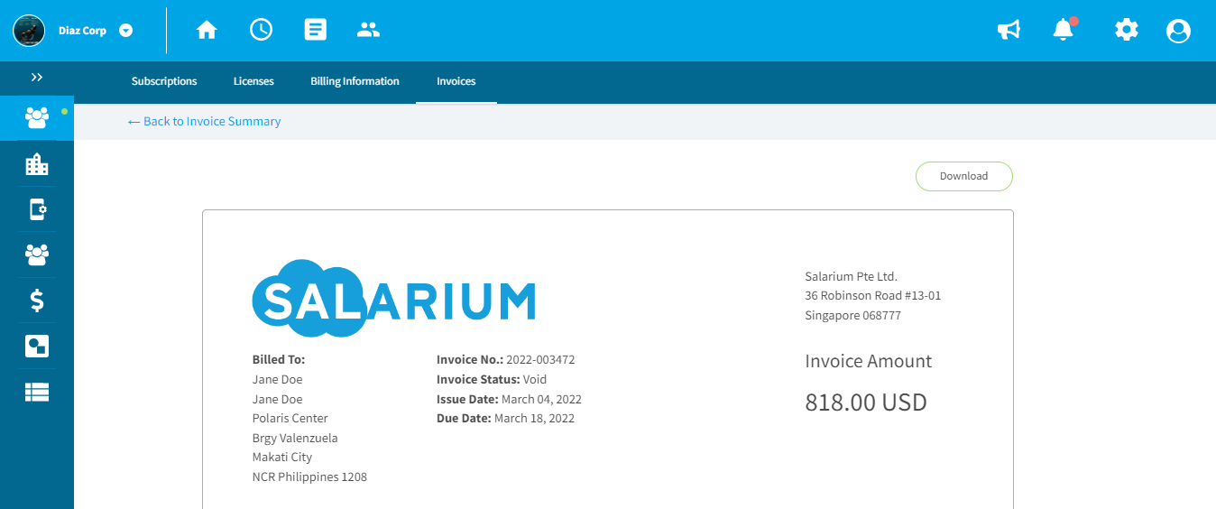Click the issue date March 04, 2022
The height and width of the screenshot is (509, 1216).
coord(541,399)
